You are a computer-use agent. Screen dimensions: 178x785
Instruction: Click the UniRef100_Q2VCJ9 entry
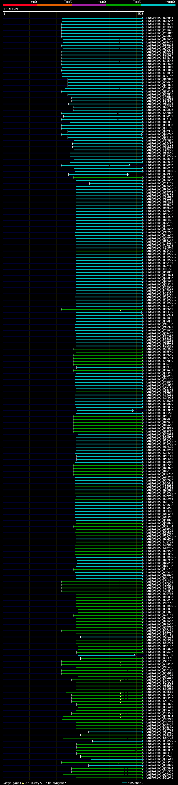click(x=159, y=91)
